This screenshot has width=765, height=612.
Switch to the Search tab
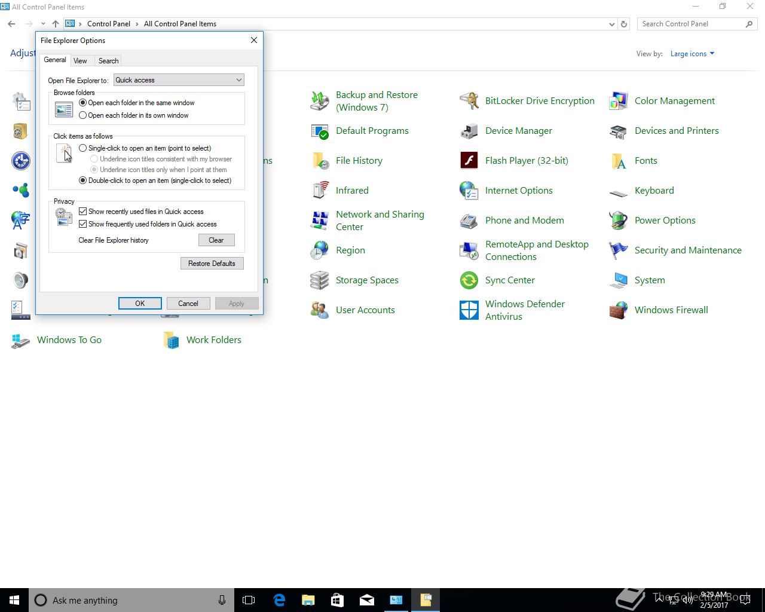pyautogui.click(x=108, y=61)
